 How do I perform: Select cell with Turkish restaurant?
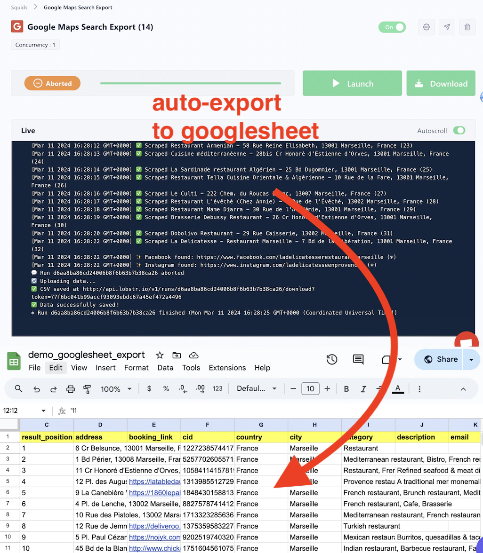pyautogui.click(x=368, y=526)
